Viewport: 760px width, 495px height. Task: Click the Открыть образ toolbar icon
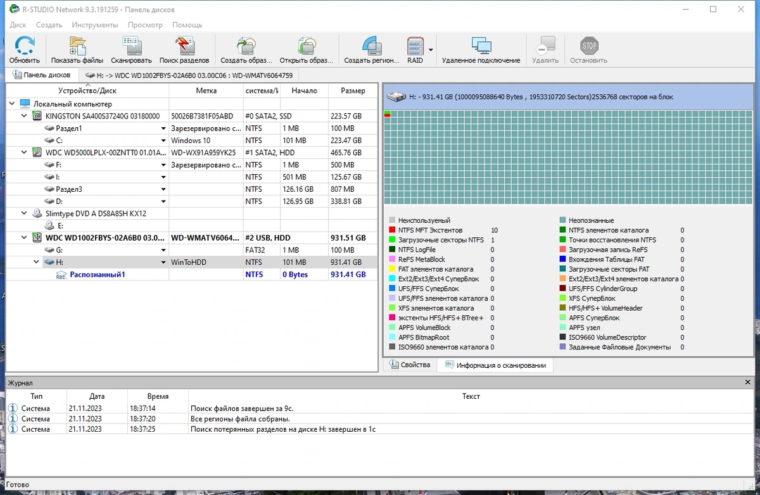306,46
